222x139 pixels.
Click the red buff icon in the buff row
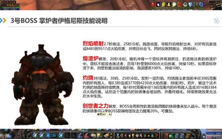coord(153,5)
